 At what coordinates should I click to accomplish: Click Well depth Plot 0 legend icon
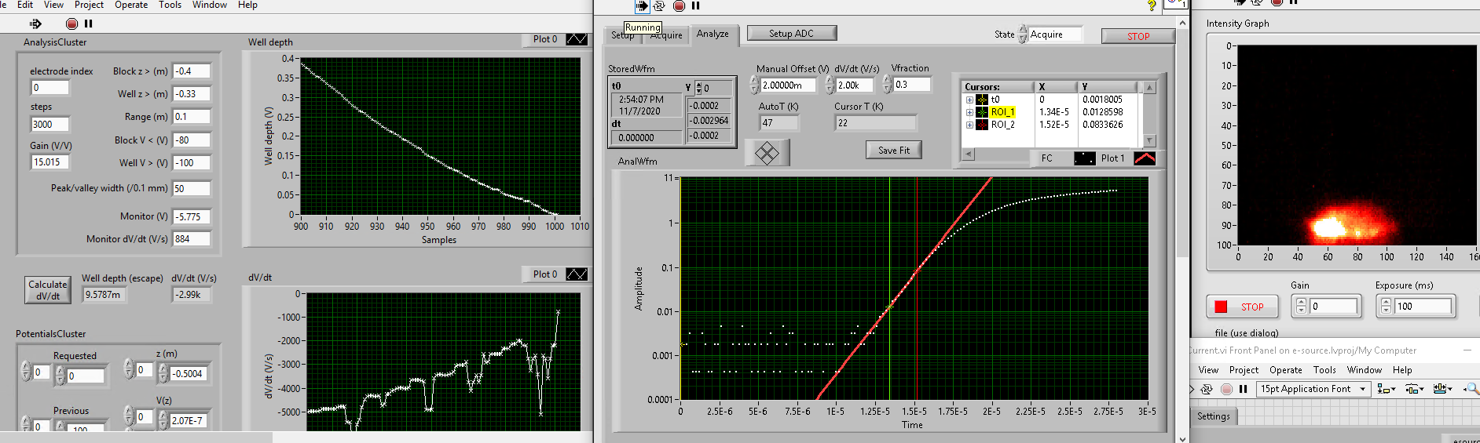click(577, 39)
